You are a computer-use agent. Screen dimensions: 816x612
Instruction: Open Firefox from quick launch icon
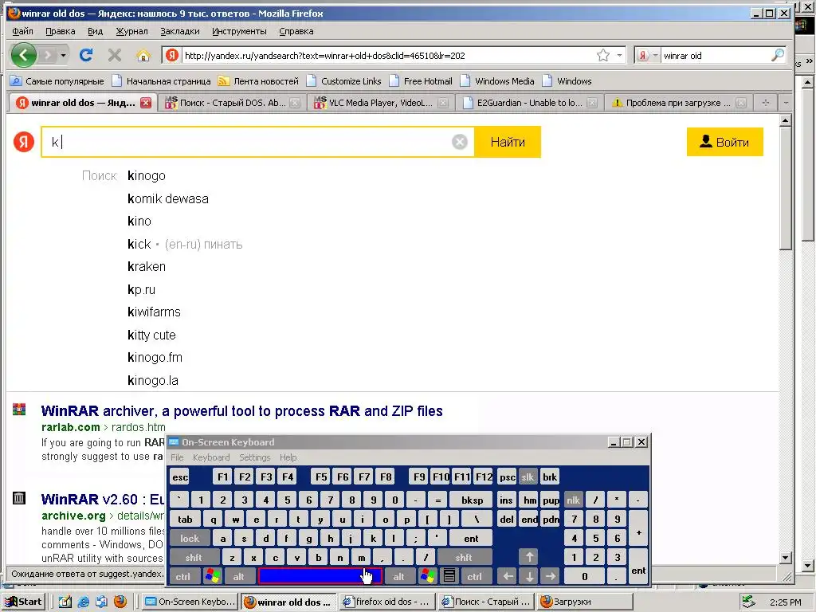pyautogui.click(x=120, y=602)
